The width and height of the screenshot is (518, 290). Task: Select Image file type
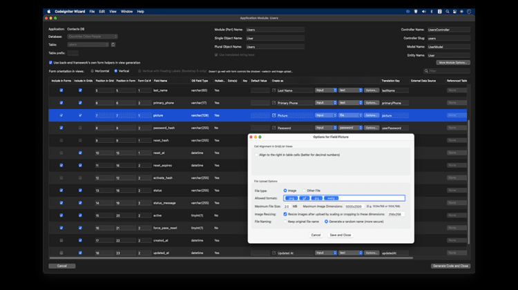[x=285, y=191]
